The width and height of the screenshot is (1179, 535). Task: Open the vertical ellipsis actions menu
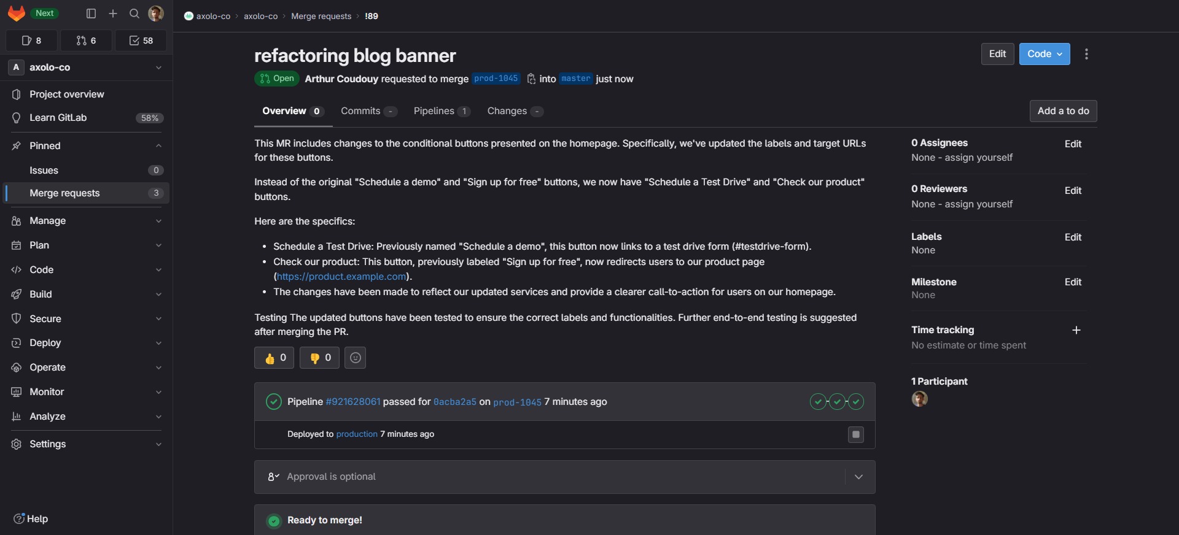1086,54
